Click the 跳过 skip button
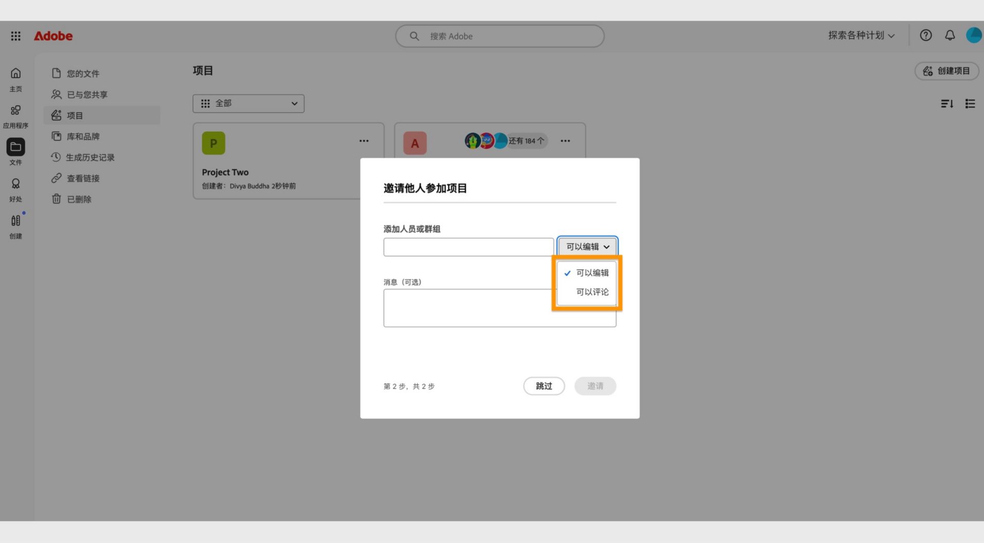 pos(544,386)
